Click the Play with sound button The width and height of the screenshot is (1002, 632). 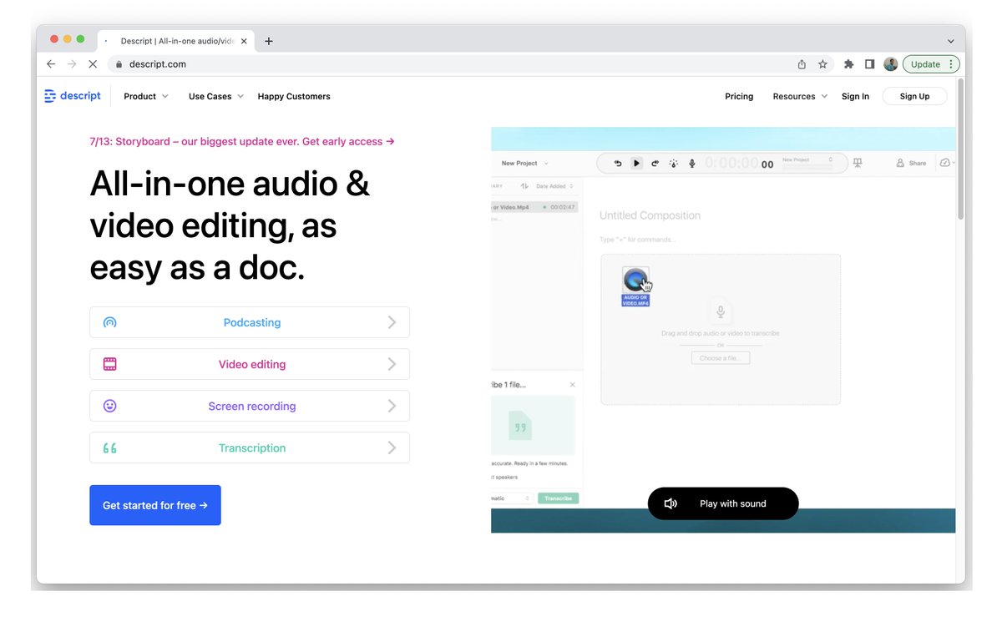click(x=723, y=503)
